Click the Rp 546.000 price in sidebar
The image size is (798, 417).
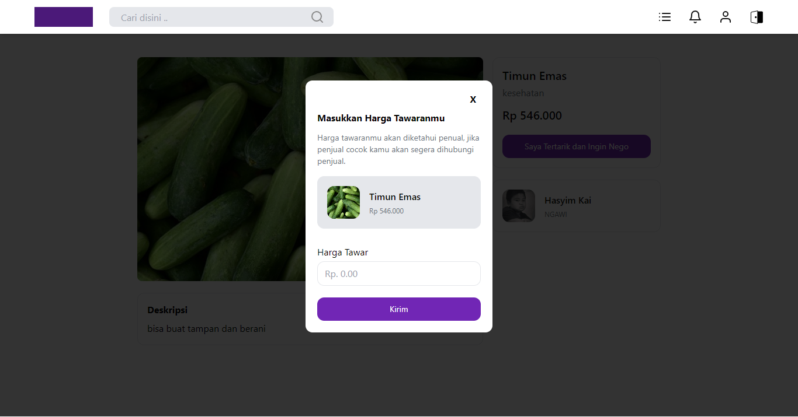pyautogui.click(x=532, y=115)
